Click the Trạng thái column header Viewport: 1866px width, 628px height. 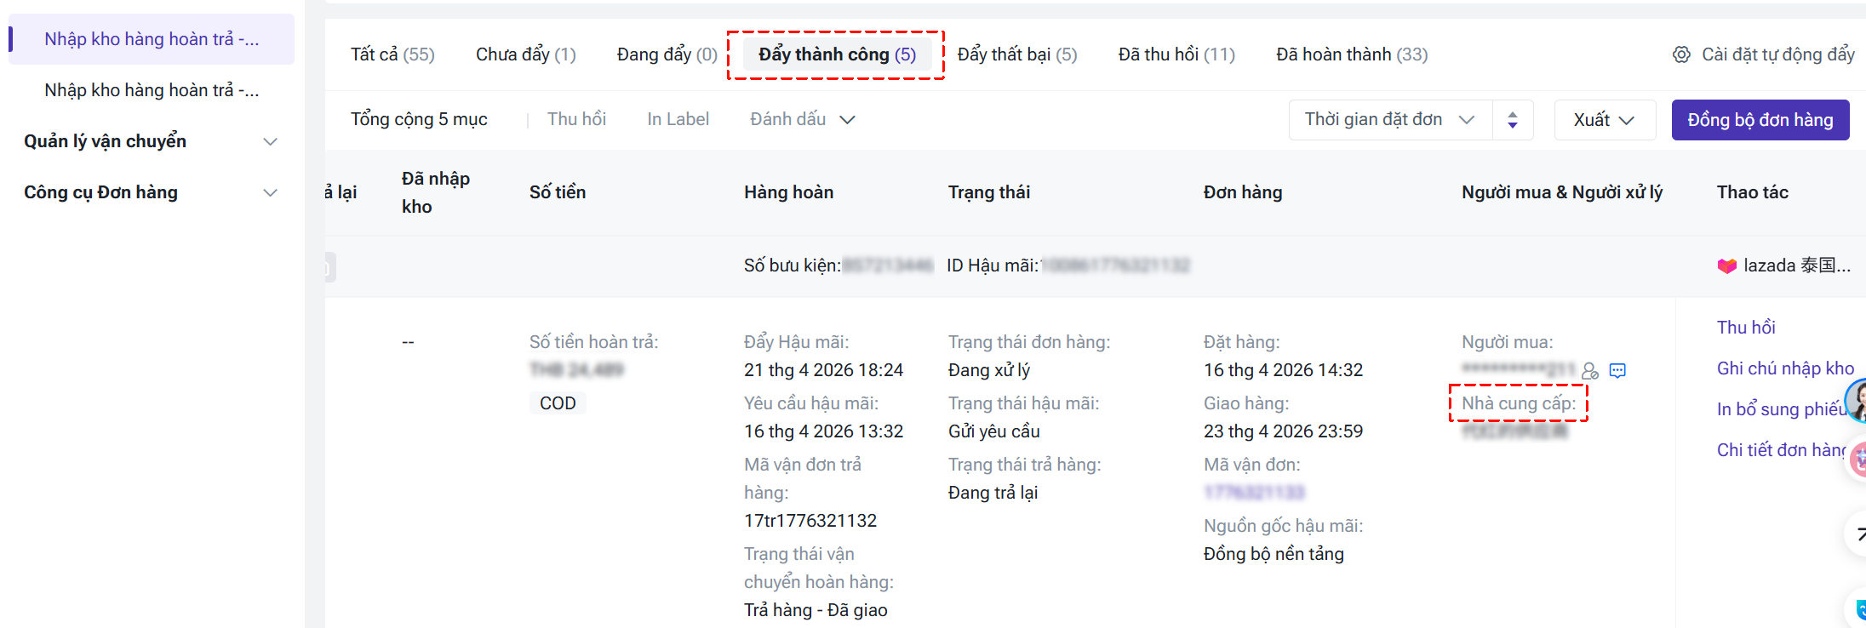[x=989, y=192]
